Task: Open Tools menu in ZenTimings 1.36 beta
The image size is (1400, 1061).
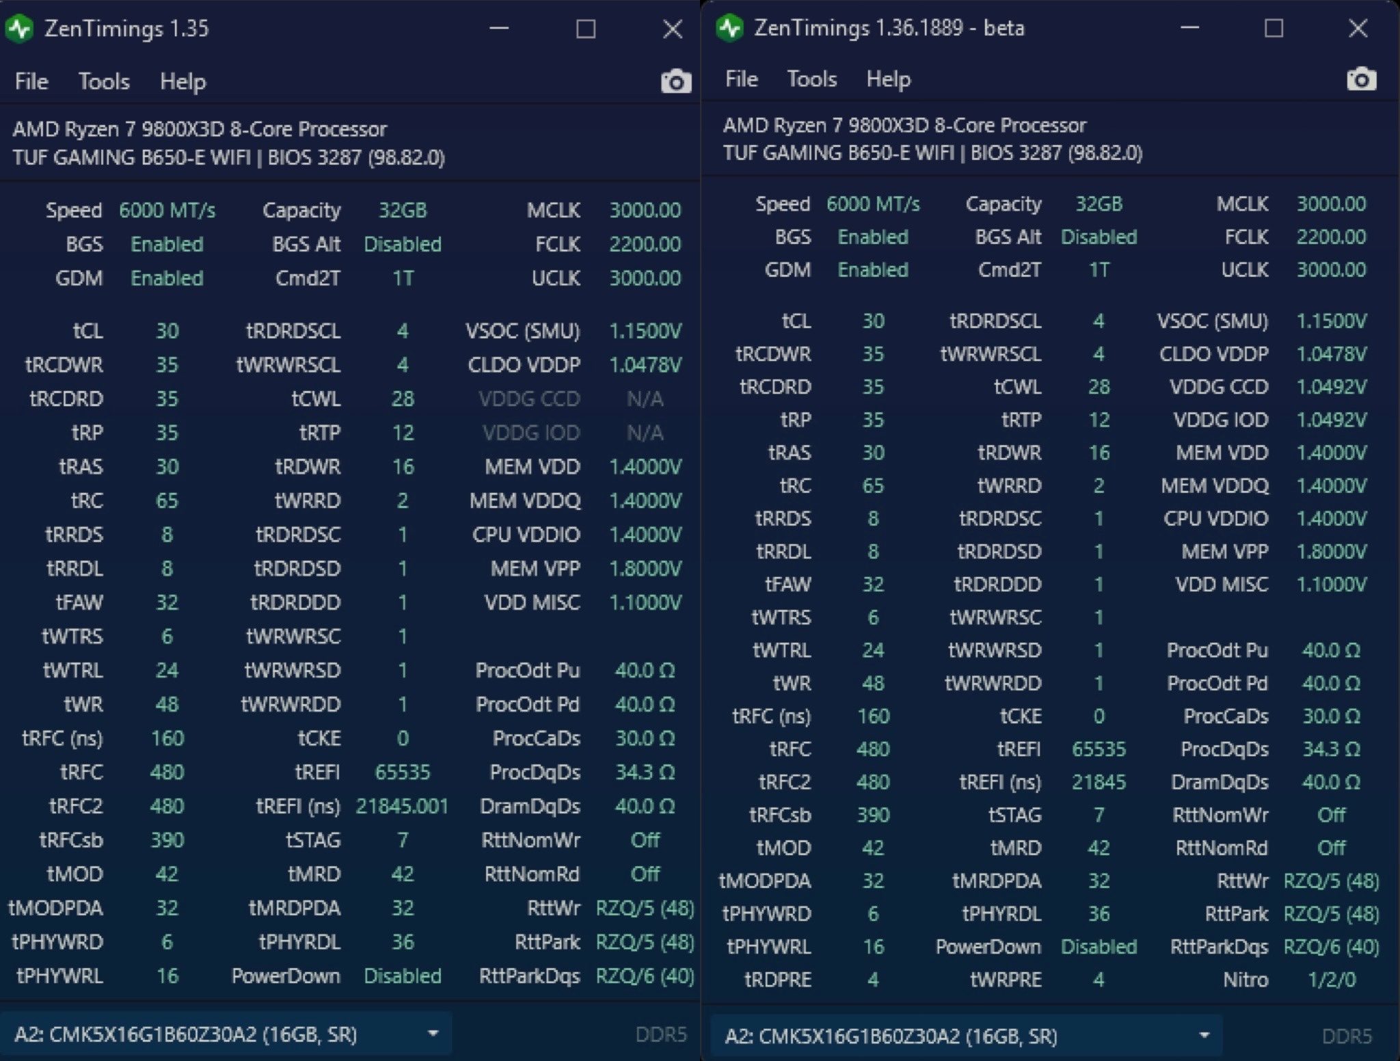Action: pos(811,79)
